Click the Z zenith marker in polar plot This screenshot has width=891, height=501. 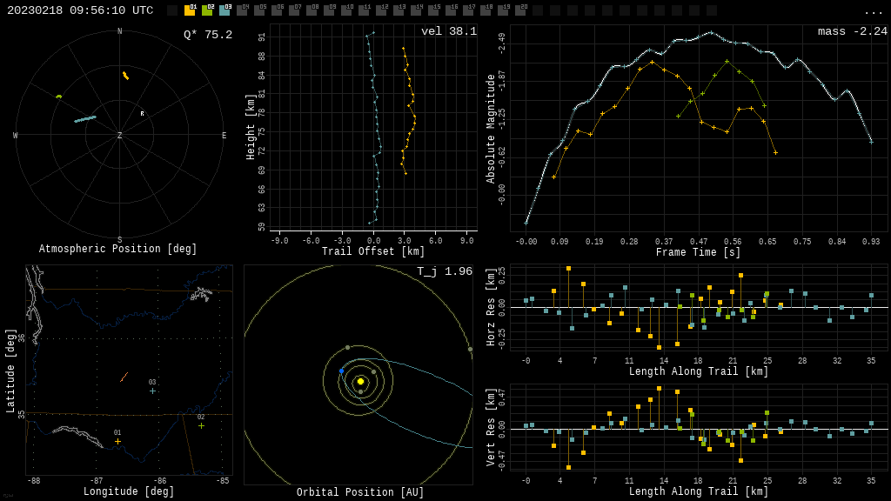pos(120,136)
